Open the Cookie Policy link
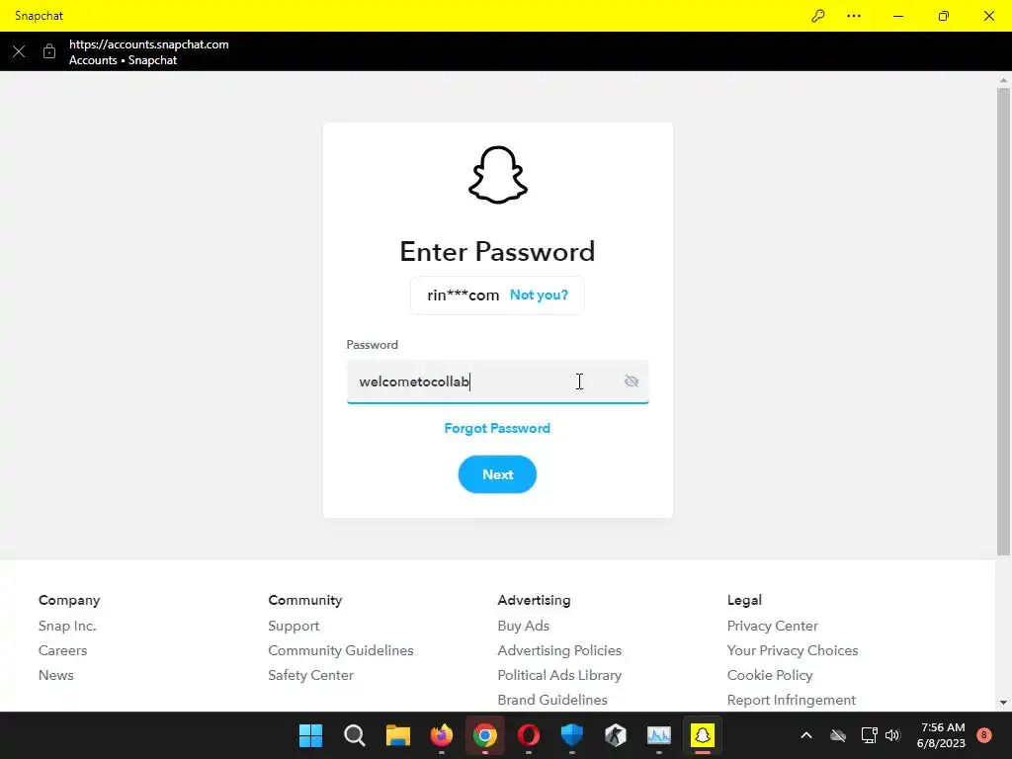The width and height of the screenshot is (1012, 759). click(770, 675)
